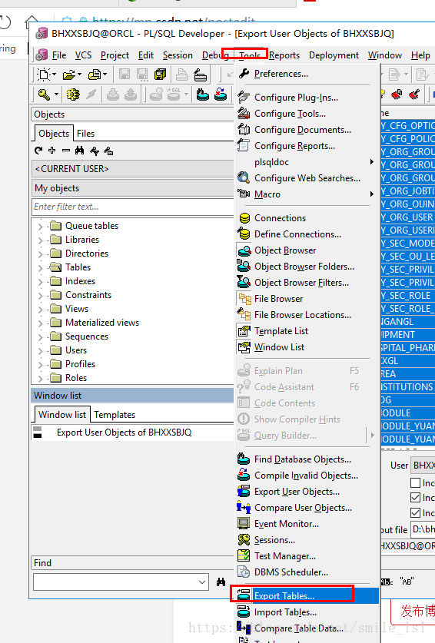Click the object browser folders wrench icon
The height and width of the screenshot is (643, 435).
(x=108, y=151)
